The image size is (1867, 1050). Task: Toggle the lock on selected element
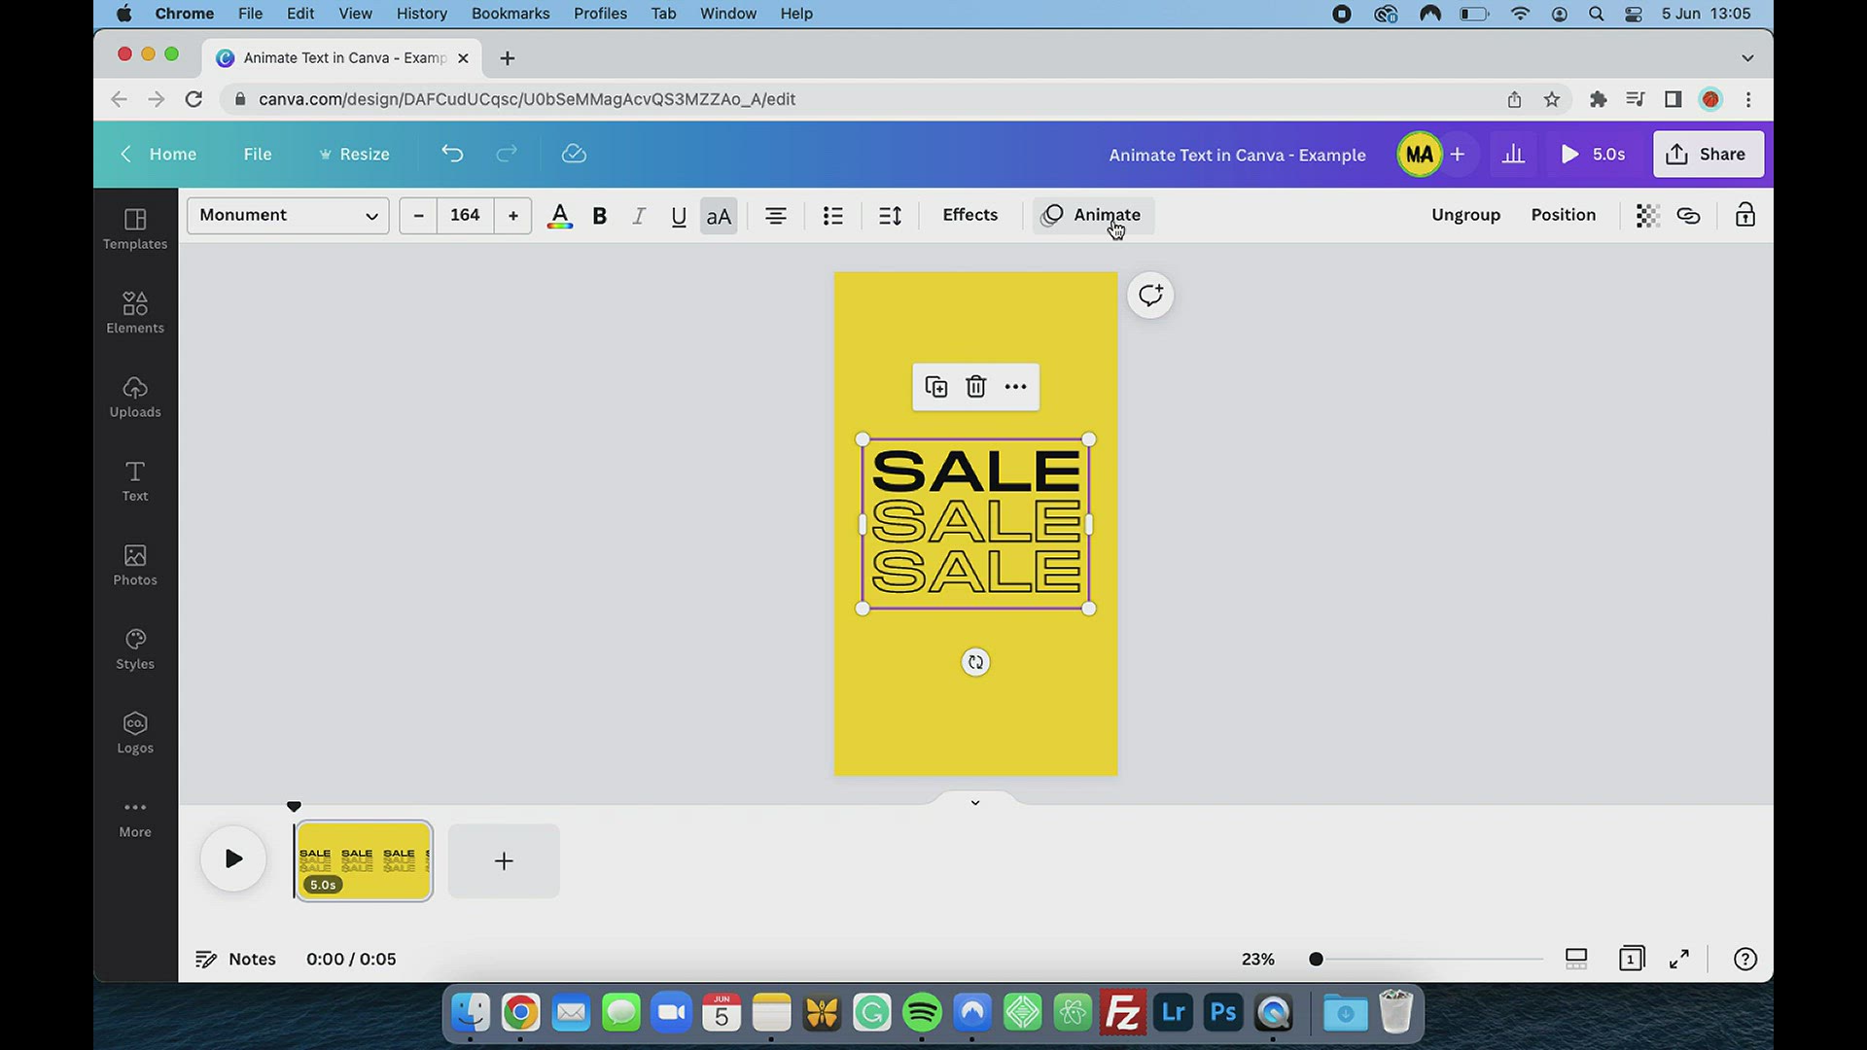1745,215
